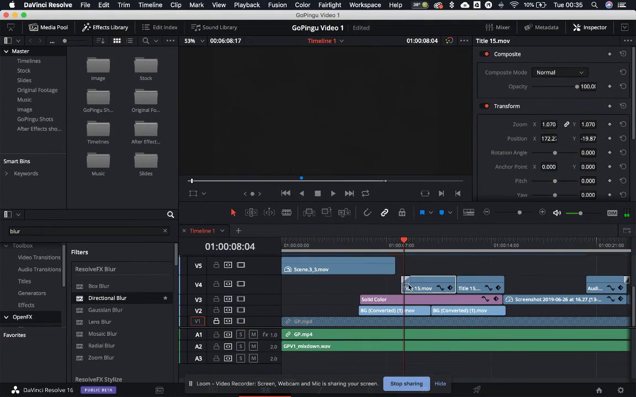Adjust the timeline zoom slider
Viewport: 636px width, 397px height.
pos(520,213)
